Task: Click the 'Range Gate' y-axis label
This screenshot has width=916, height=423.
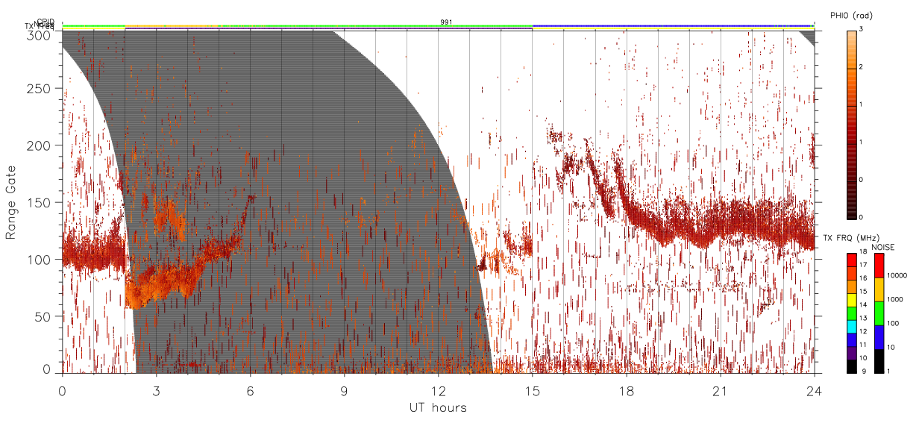Action: 11,202
